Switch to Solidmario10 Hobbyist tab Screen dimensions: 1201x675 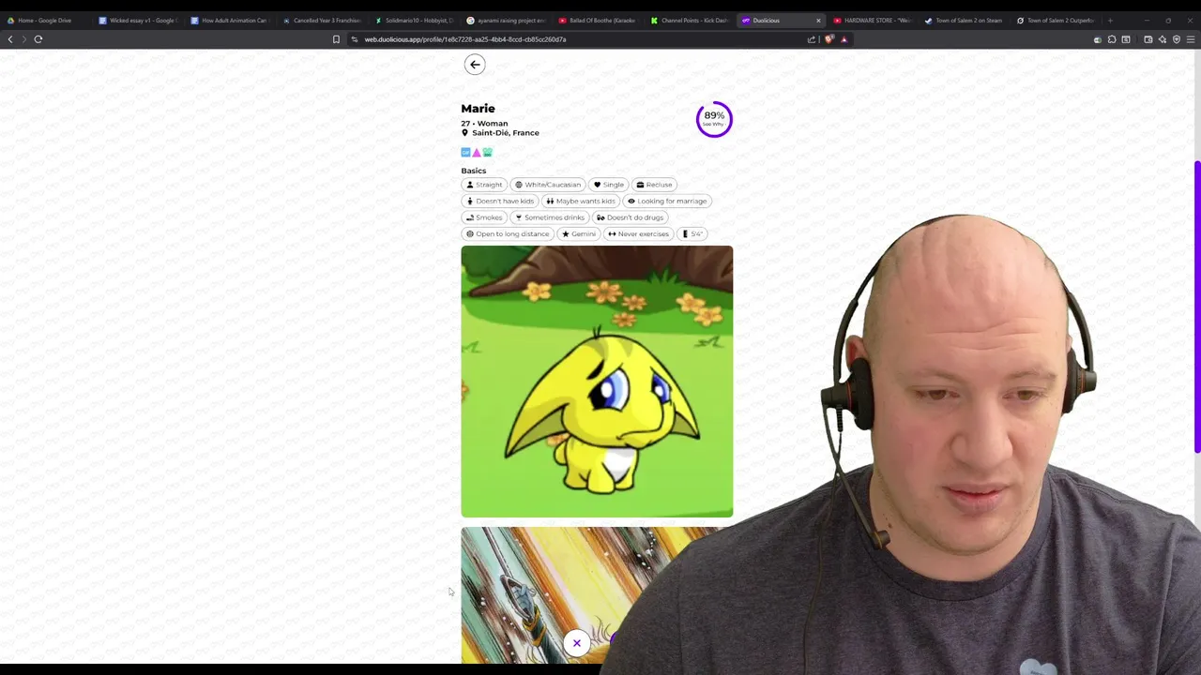pyautogui.click(x=415, y=20)
